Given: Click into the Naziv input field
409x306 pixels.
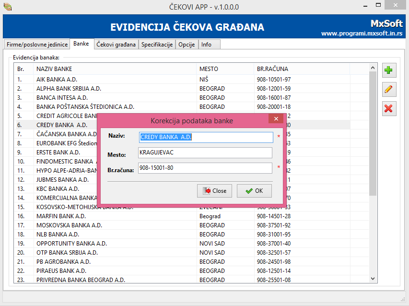Looking at the screenshot, I should coord(206,137).
